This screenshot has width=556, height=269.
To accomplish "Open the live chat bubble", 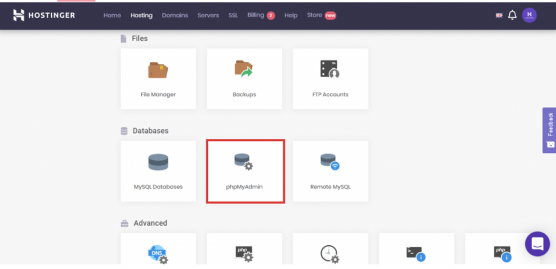I will coord(537,244).
